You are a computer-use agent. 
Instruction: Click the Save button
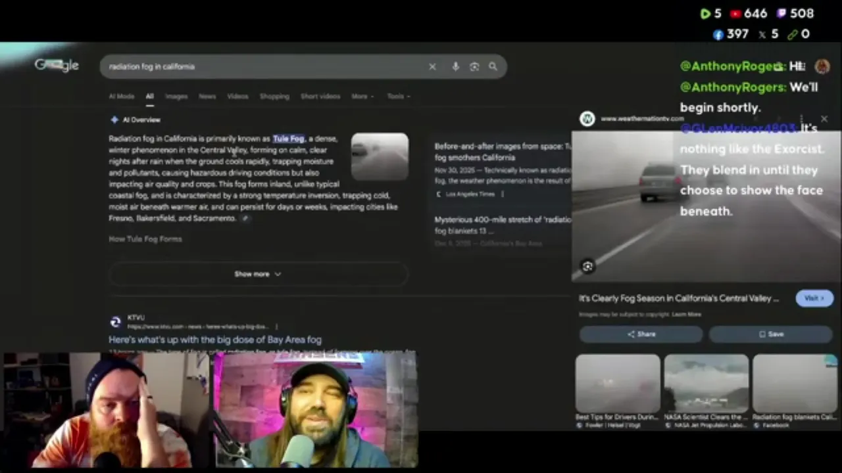pos(771,334)
